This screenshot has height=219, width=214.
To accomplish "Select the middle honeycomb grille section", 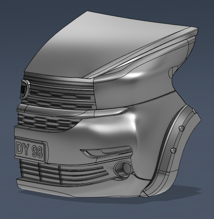I will (x=48, y=121).
